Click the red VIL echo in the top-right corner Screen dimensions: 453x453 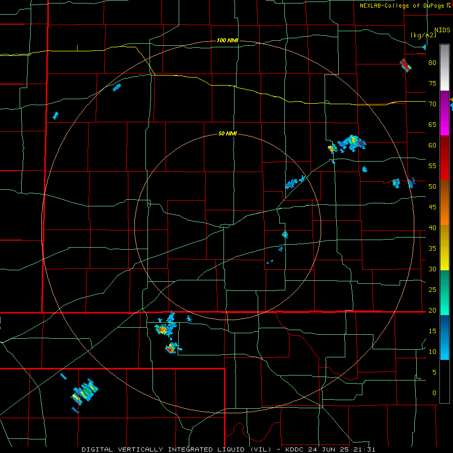[x=405, y=65]
